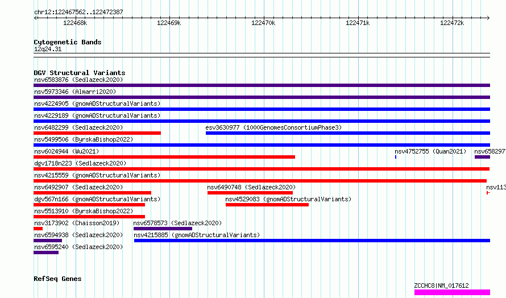Select the nsv4229189 blue variant bar
Image resolution: width=506 pixels, height=298 pixels.
(x=262, y=121)
